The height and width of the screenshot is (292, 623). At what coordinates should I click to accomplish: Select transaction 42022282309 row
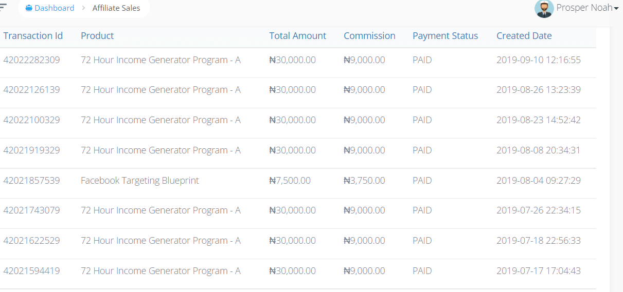298,60
